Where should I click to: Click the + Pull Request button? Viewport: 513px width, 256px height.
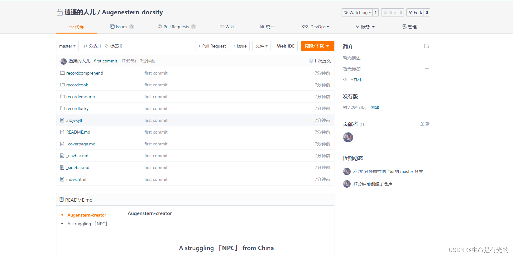pyautogui.click(x=212, y=46)
